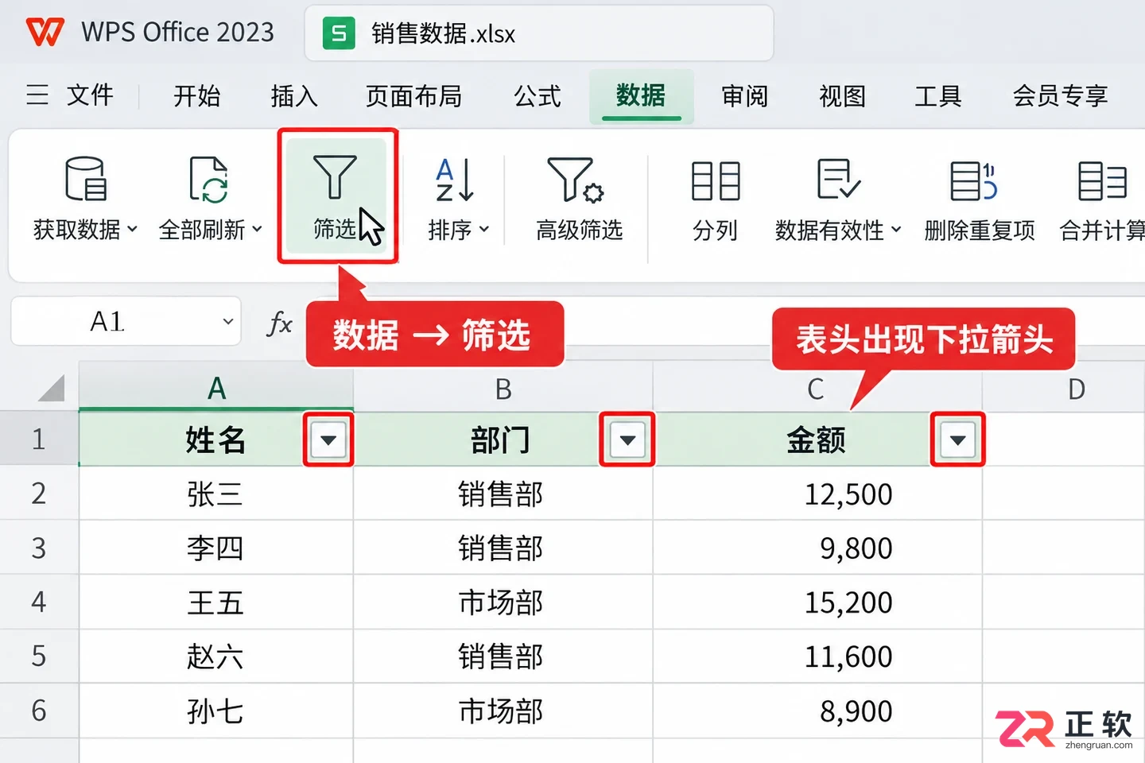Open the 会员专享 tab
Image resolution: width=1145 pixels, height=763 pixels.
[1060, 96]
